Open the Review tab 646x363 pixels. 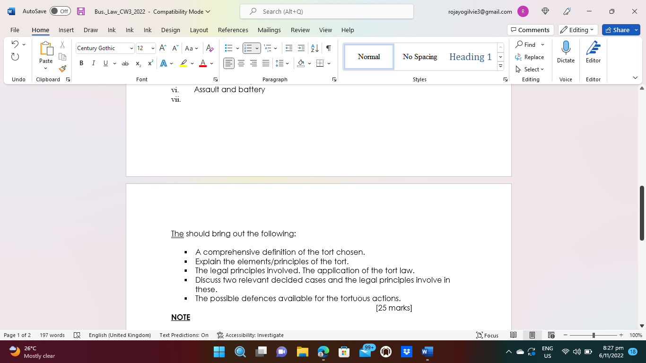(300, 30)
